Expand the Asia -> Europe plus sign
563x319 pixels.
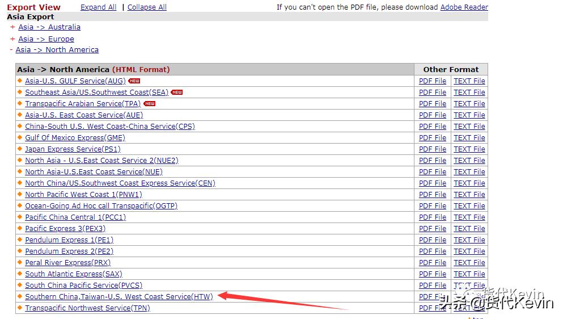click(12, 39)
